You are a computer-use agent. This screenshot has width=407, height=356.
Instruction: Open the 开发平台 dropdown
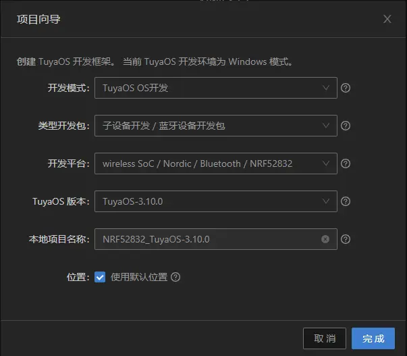pos(216,163)
